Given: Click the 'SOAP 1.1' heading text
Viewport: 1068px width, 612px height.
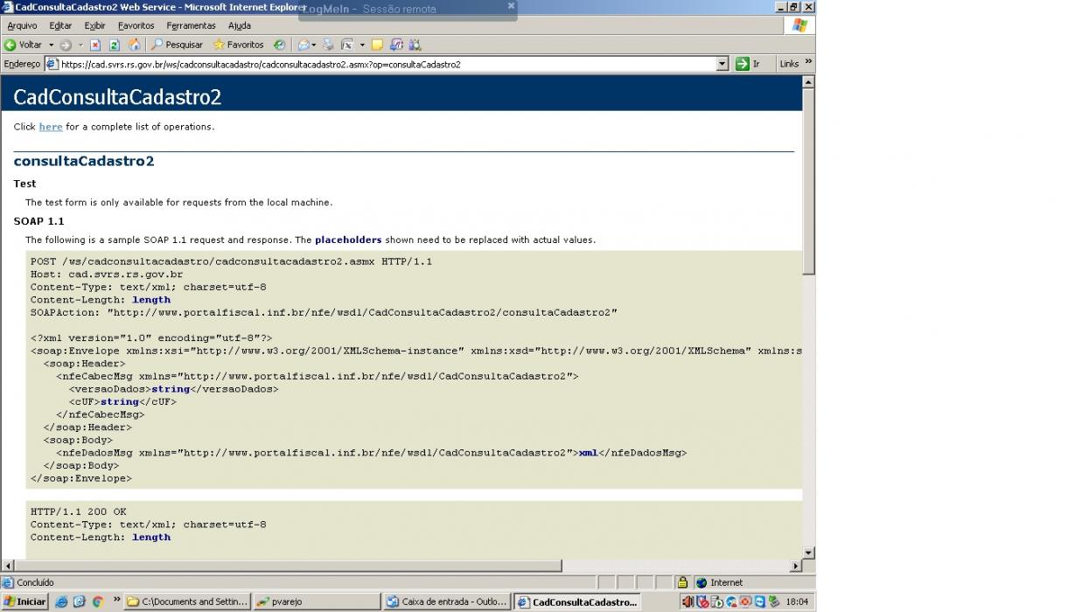Looking at the screenshot, I should pos(38,221).
